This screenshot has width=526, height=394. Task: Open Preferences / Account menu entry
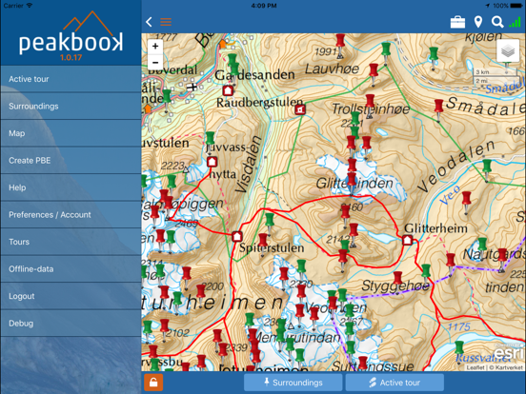[x=71, y=215]
